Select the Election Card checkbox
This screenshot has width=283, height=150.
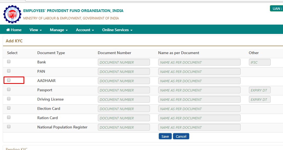pos(9,108)
